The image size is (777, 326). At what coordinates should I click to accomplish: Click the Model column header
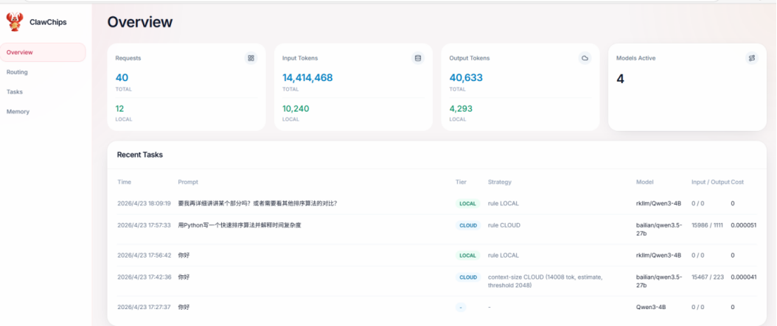click(645, 182)
